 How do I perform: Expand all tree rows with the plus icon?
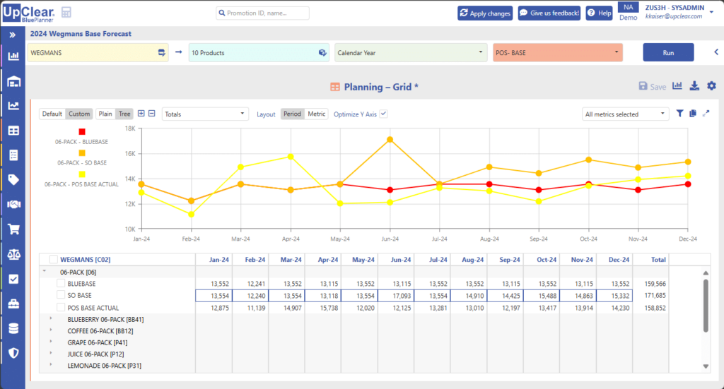coord(141,114)
